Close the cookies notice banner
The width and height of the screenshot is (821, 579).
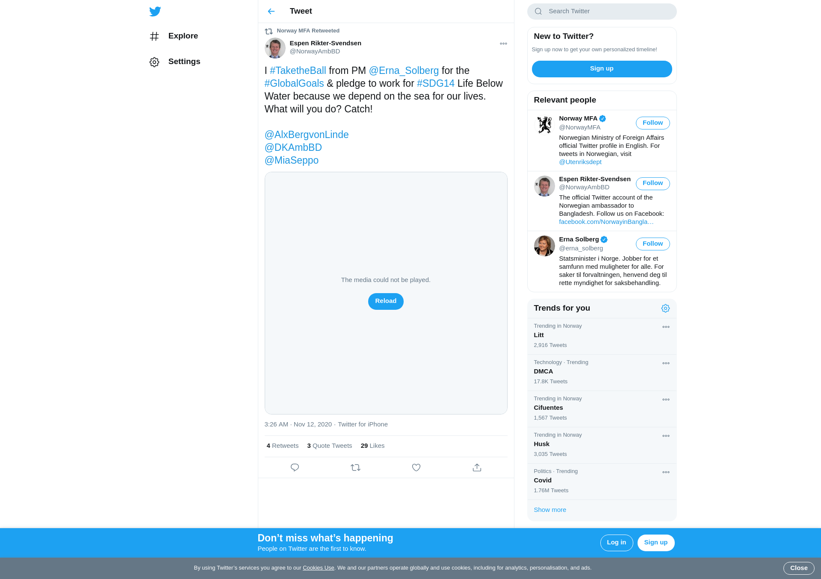pos(799,568)
